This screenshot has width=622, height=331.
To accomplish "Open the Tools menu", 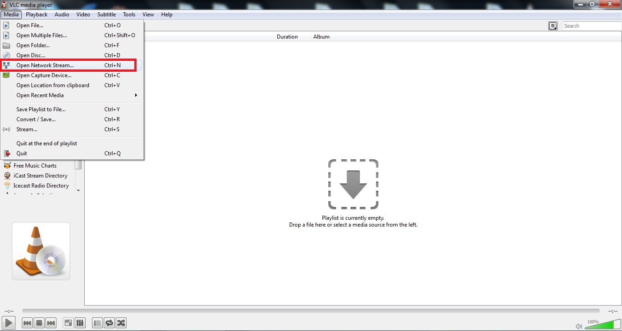I will (x=129, y=15).
